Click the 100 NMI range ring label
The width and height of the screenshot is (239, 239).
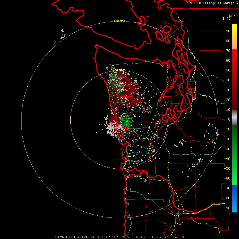click(119, 21)
